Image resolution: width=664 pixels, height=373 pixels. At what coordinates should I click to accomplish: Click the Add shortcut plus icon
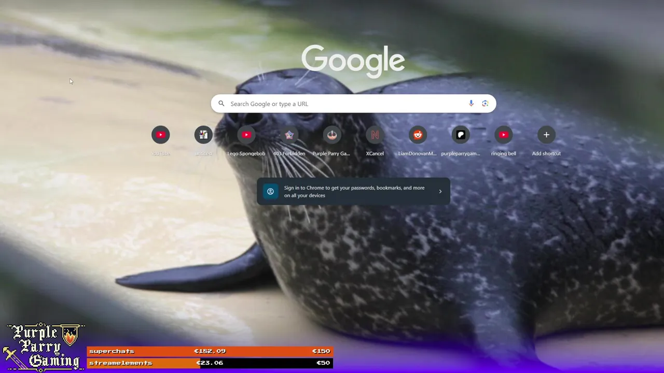pos(546,135)
